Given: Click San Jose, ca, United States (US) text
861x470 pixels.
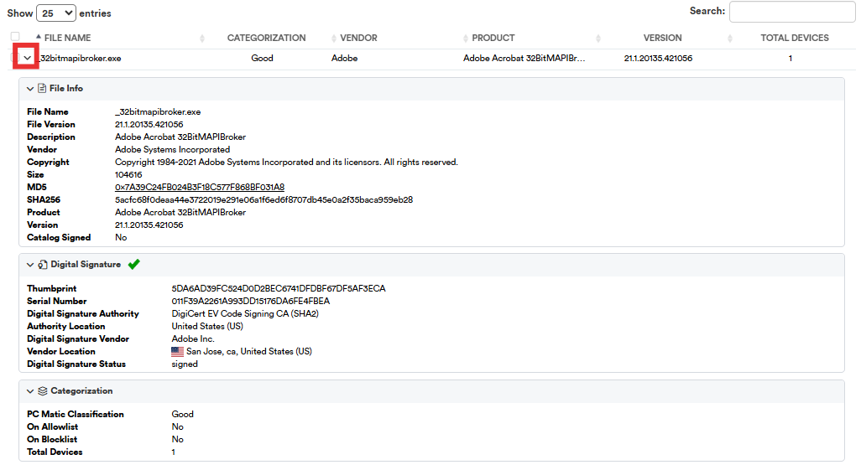Looking at the screenshot, I should click(248, 352).
